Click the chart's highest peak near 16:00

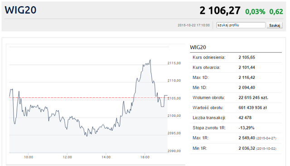pyautogui.click(x=150, y=60)
